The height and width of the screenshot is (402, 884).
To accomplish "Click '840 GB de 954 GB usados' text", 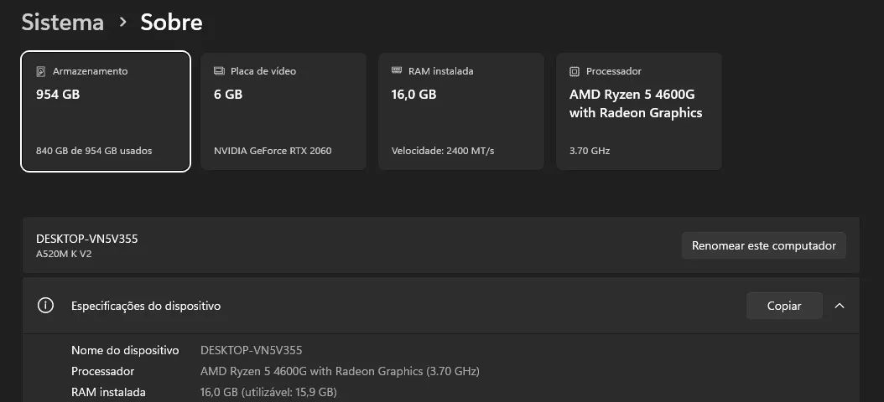I will [x=94, y=151].
